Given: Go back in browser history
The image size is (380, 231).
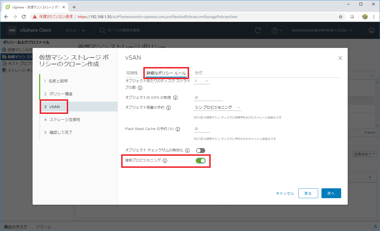Looking at the screenshot, I should click(x=6, y=17).
